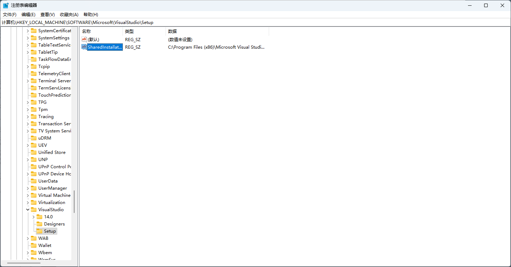Select the UserManager tree key
The width and height of the screenshot is (511, 267).
(52, 188)
